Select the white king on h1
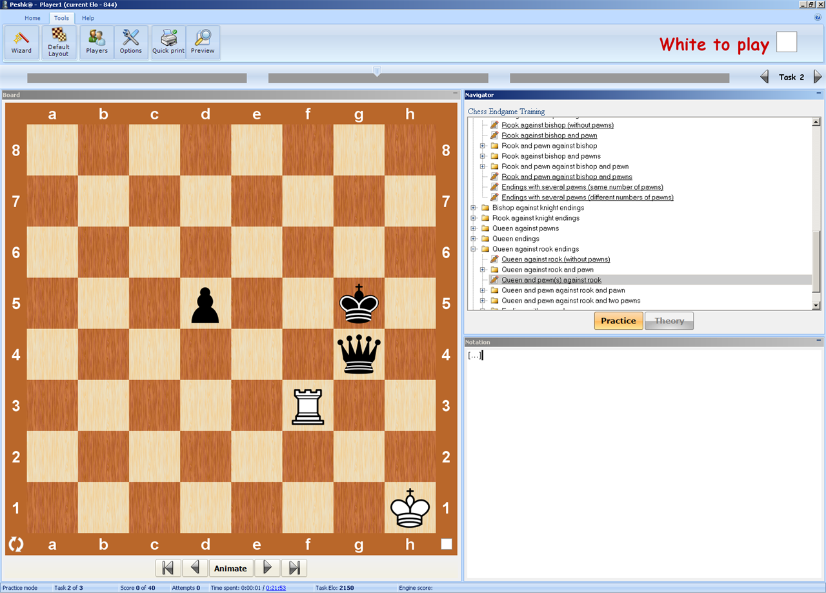This screenshot has width=826, height=593. tap(410, 507)
